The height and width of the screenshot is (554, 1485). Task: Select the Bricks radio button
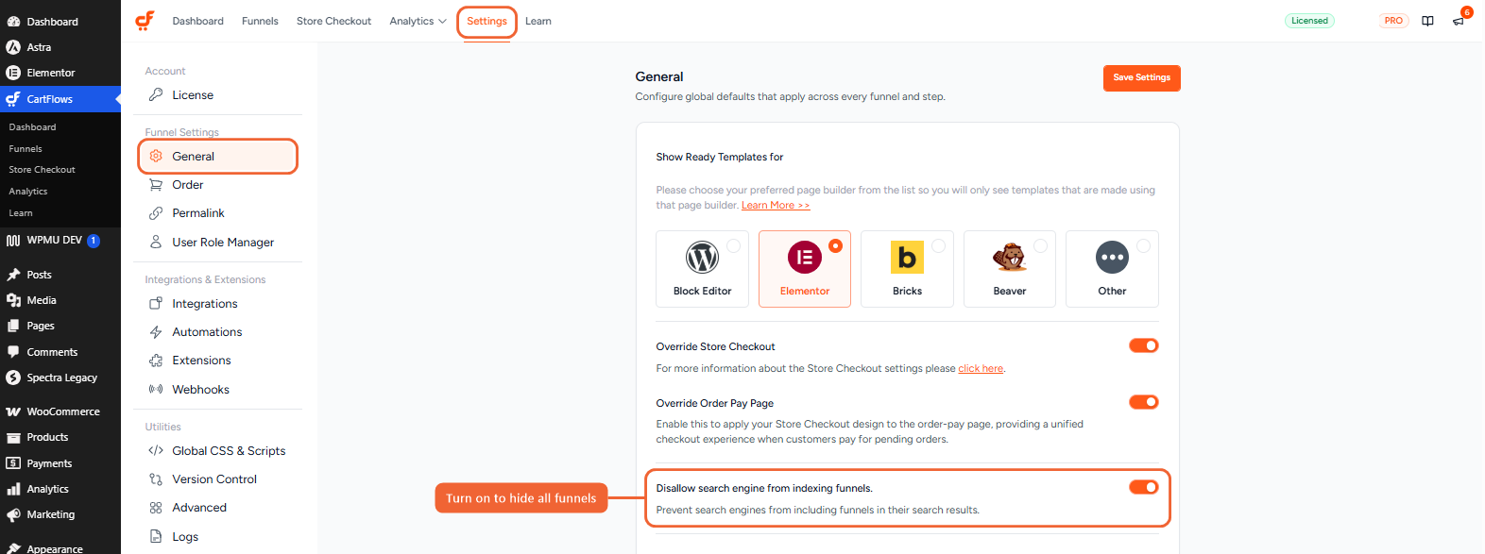[938, 245]
